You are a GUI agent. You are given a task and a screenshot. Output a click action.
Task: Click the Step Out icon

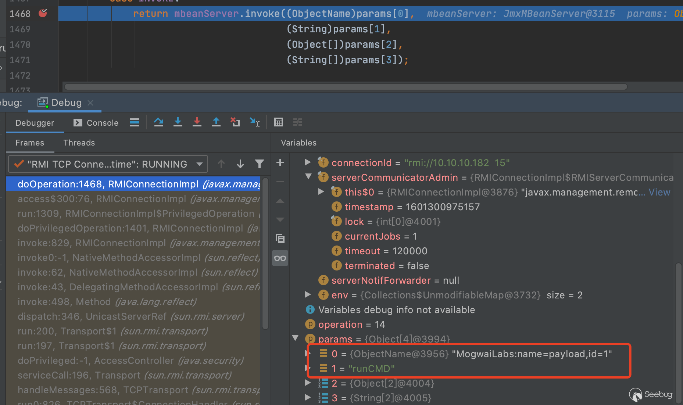pyautogui.click(x=216, y=122)
